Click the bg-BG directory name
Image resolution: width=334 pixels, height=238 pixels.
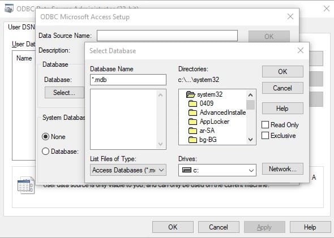(208, 140)
